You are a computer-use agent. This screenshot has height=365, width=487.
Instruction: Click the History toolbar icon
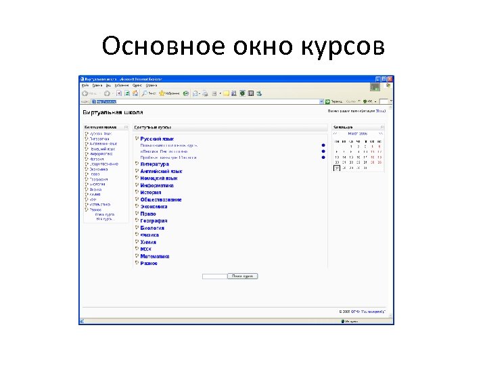click(x=186, y=93)
